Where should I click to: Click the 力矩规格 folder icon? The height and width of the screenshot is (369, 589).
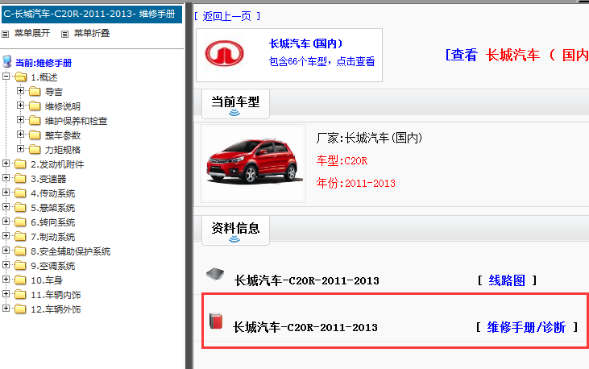(x=35, y=150)
